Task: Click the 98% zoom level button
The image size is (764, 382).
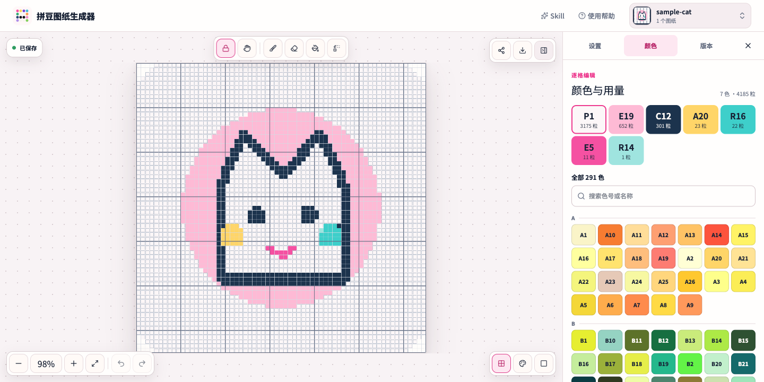Action: pos(46,363)
